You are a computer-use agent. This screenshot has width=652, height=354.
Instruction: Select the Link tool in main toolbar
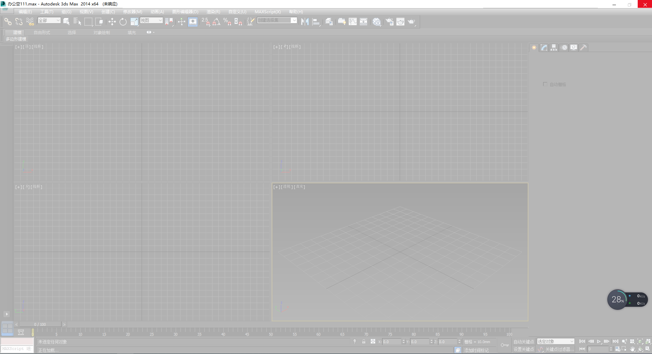(x=8, y=22)
